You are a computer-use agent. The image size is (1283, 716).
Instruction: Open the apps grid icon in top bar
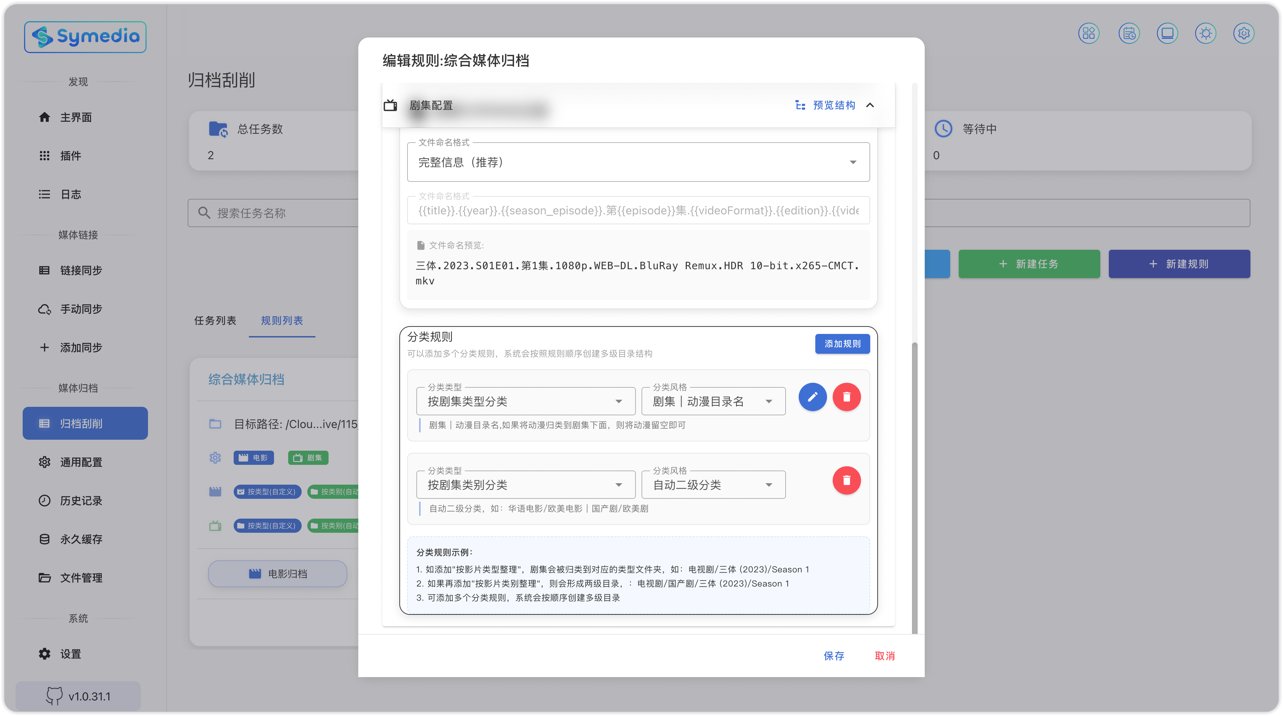pyautogui.click(x=1089, y=33)
